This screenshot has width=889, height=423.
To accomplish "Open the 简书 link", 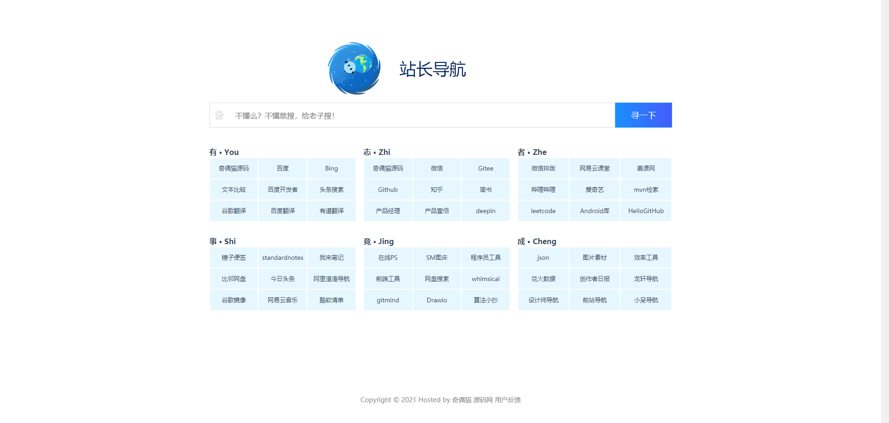I will pyautogui.click(x=486, y=190).
